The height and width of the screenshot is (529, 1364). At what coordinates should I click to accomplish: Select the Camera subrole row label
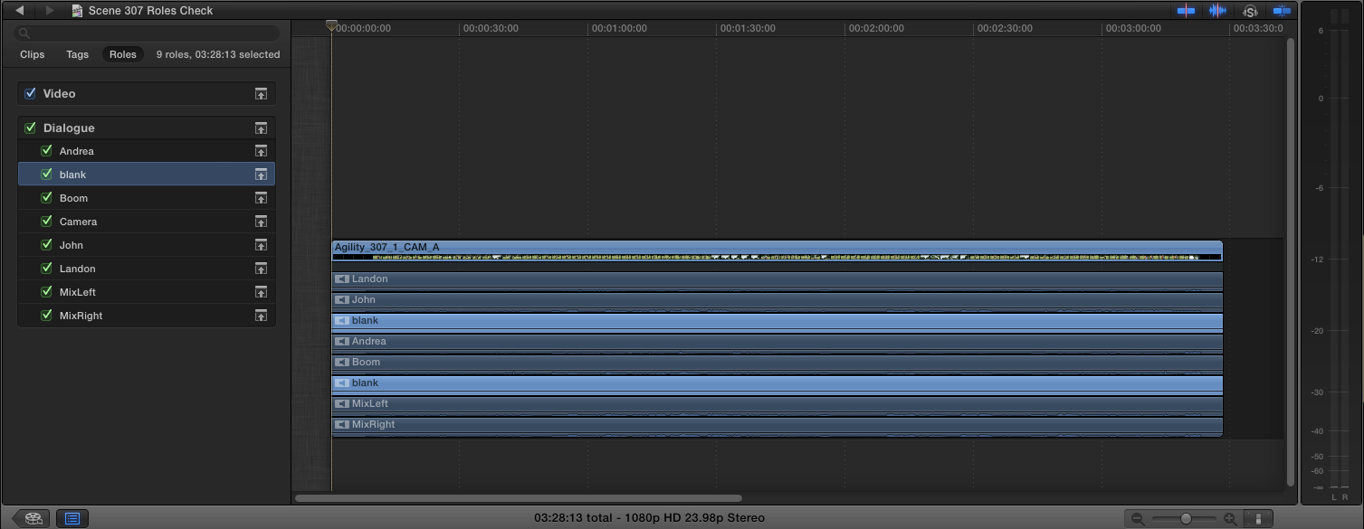click(78, 222)
